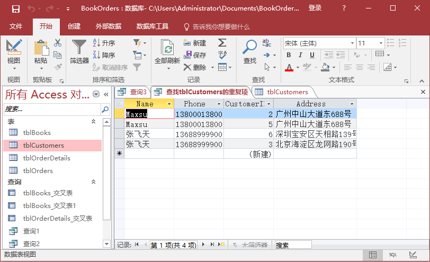The width and height of the screenshot is (430, 262).
Task: Click the Find (查找) magnifier icon
Action: click(x=249, y=52)
